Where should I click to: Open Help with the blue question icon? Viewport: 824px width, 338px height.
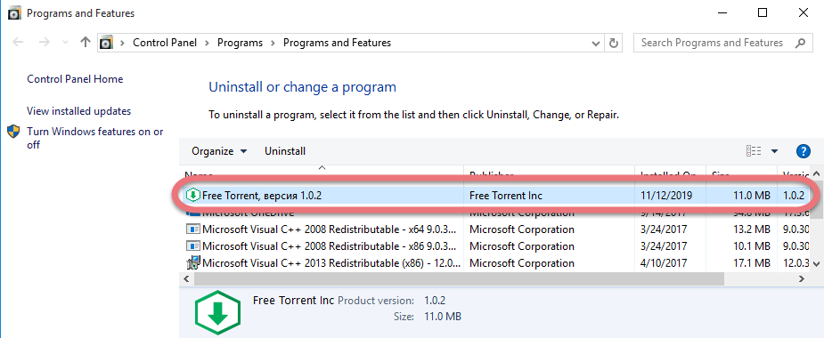[803, 152]
